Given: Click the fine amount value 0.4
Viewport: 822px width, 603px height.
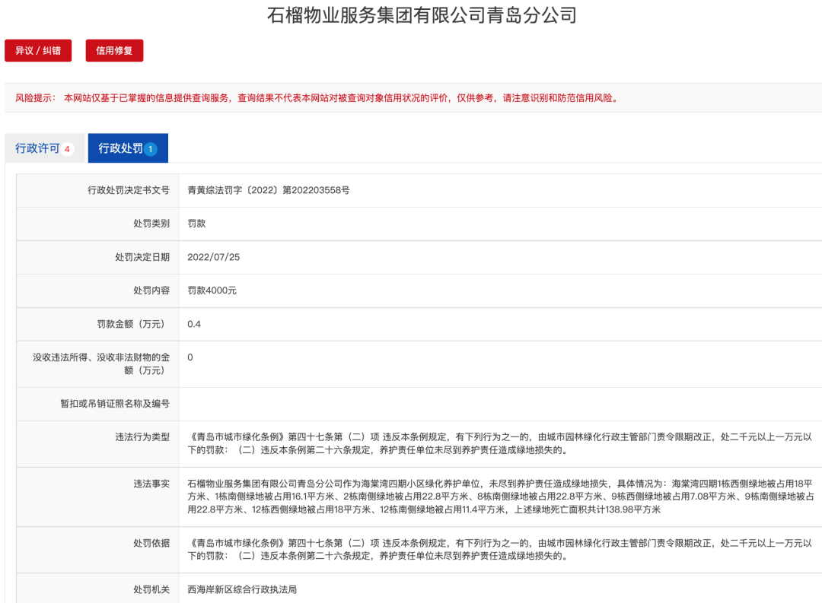Looking at the screenshot, I should click(194, 324).
